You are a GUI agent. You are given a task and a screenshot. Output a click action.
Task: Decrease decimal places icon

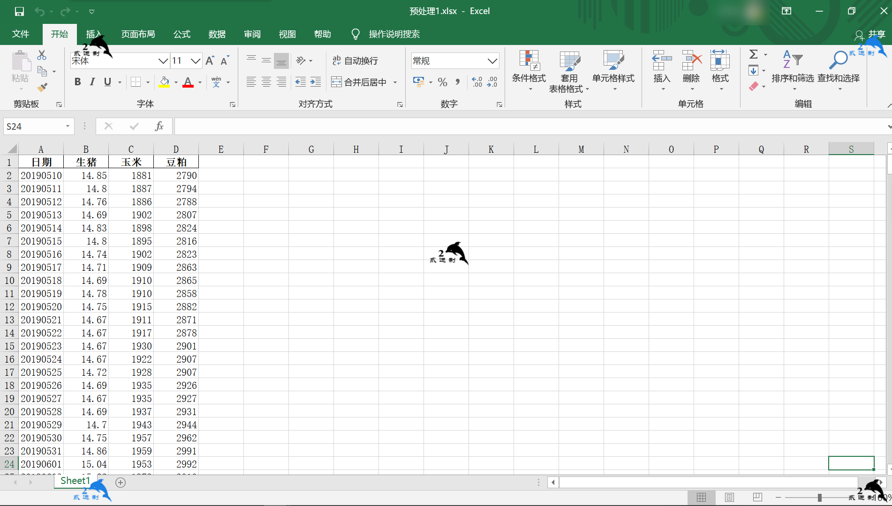coord(492,82)
